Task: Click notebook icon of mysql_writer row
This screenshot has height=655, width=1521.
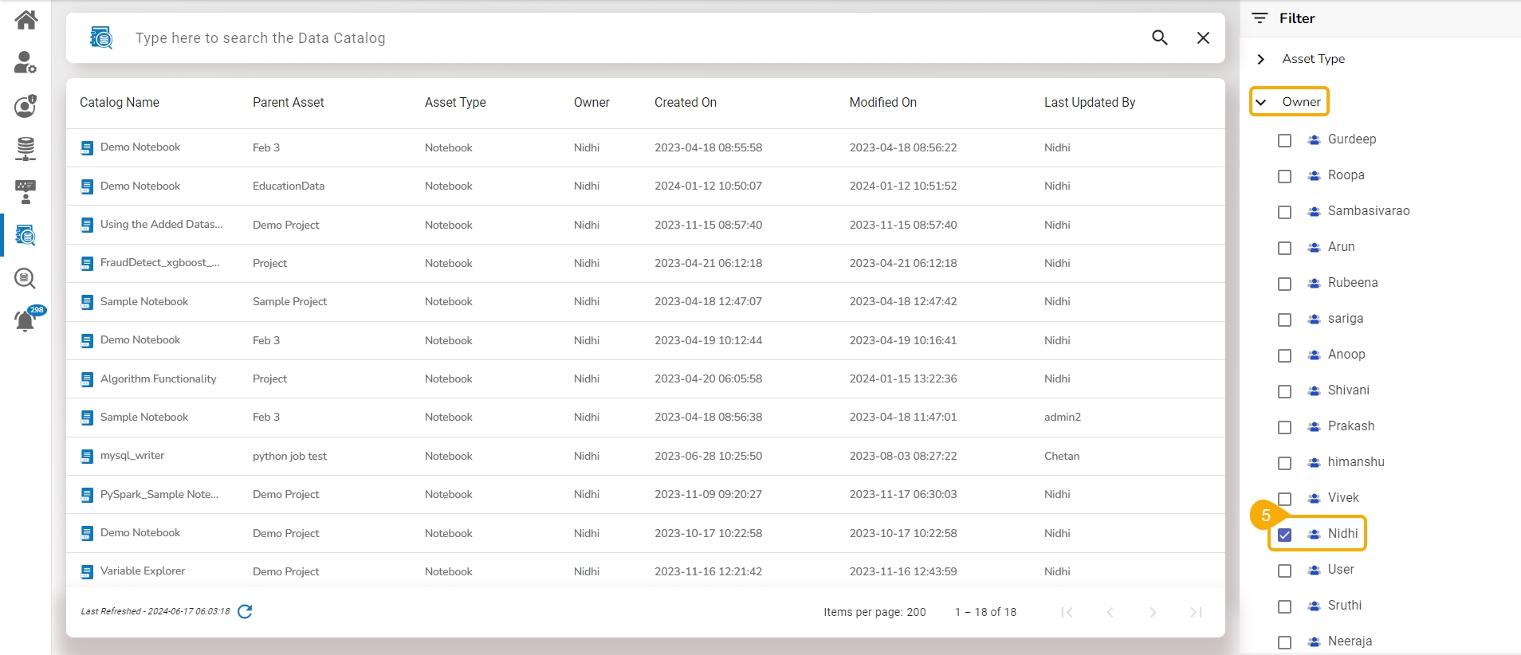Action: coord(87,457)
